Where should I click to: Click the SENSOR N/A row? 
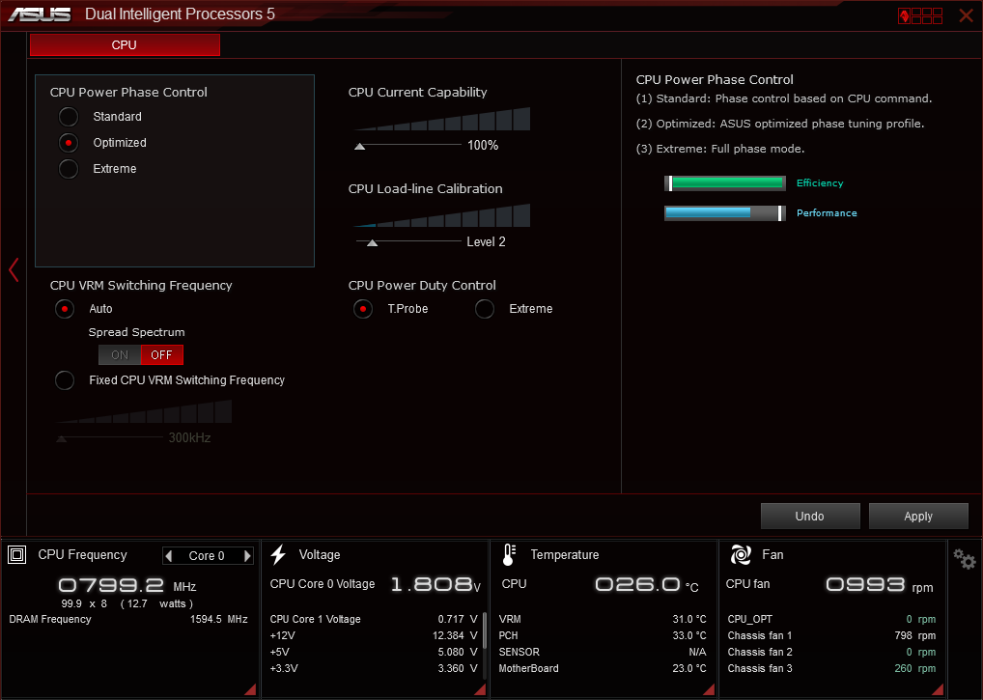[603, 652]
